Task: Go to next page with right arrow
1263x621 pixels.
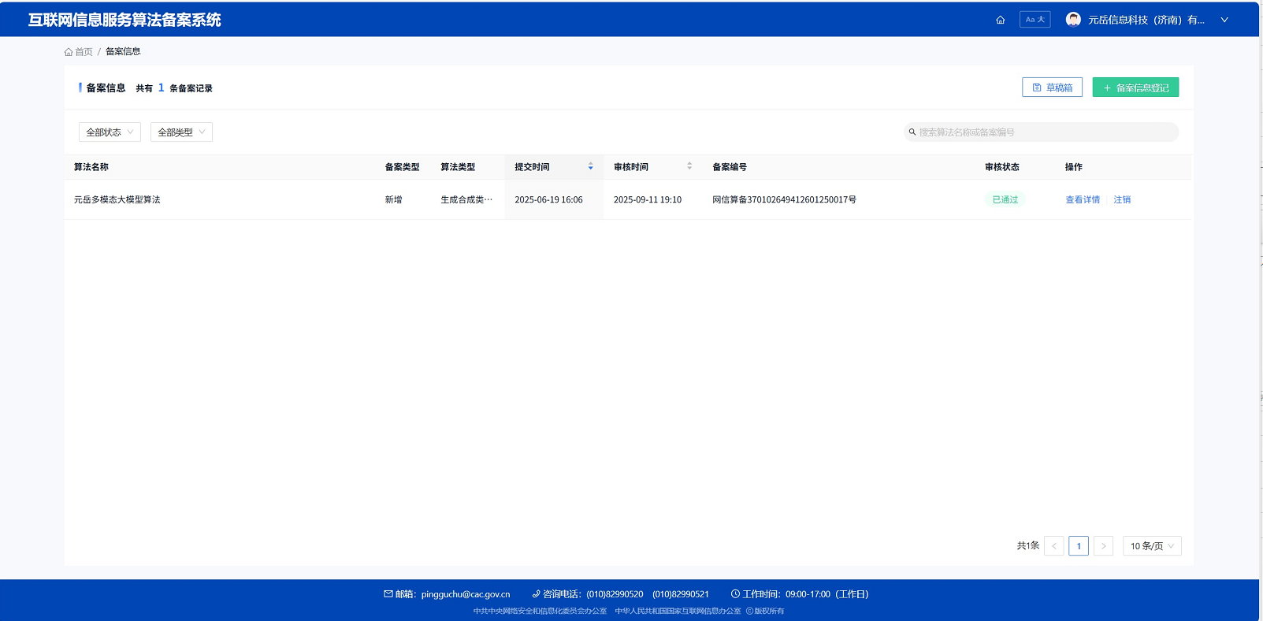Action: pos(1103,546)
